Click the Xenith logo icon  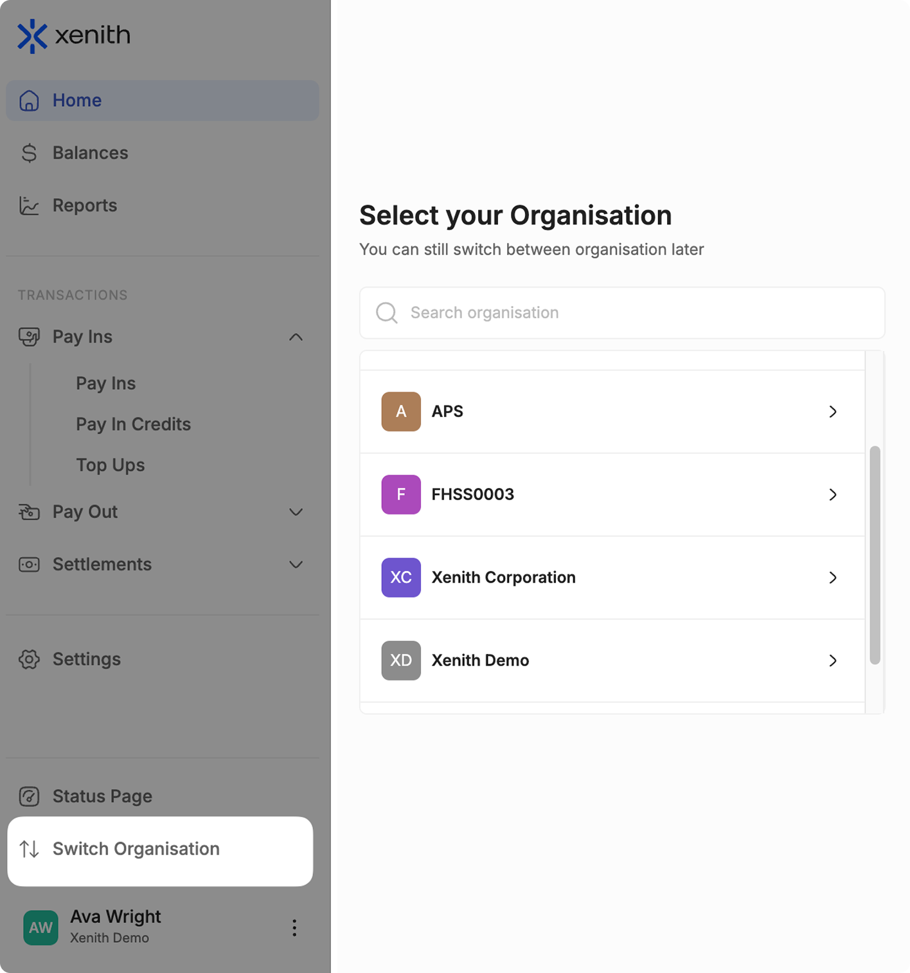(x=32, y=36)
